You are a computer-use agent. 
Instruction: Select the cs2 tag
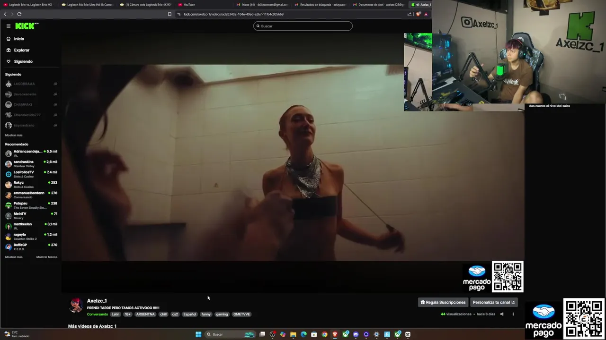coord(175,314)
